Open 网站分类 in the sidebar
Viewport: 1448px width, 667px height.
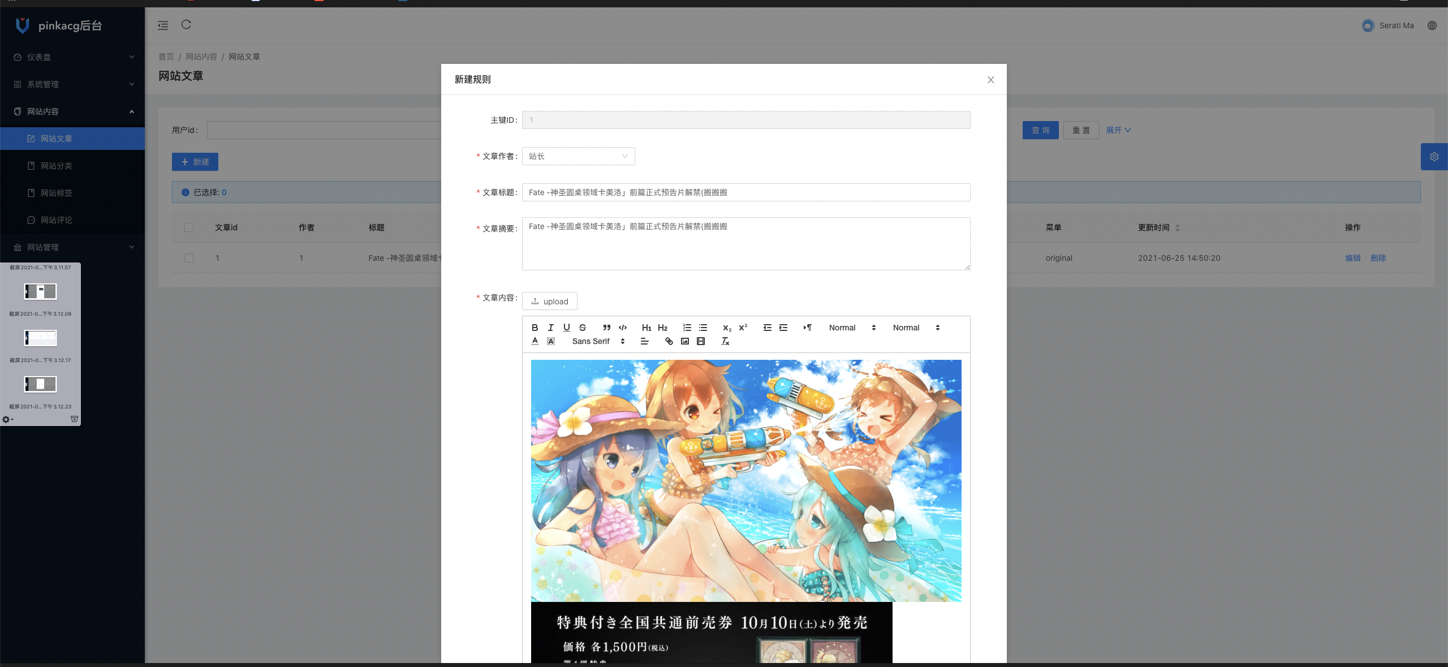[x=57, y=166]
